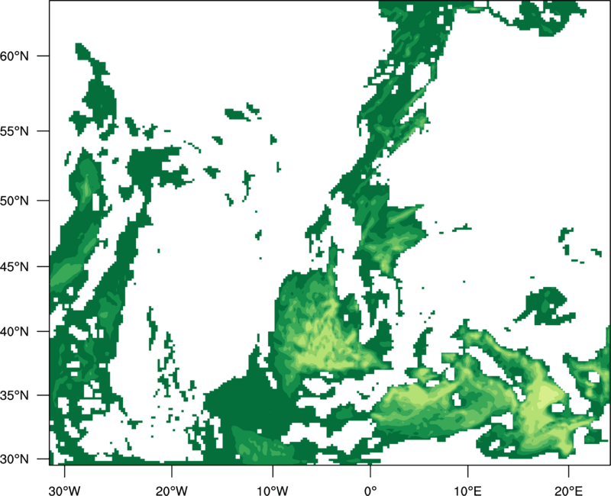The width and height of the screenshot is (611, 496).
Task: Click the 30°N latitude label
Action: tap(15, 459)
